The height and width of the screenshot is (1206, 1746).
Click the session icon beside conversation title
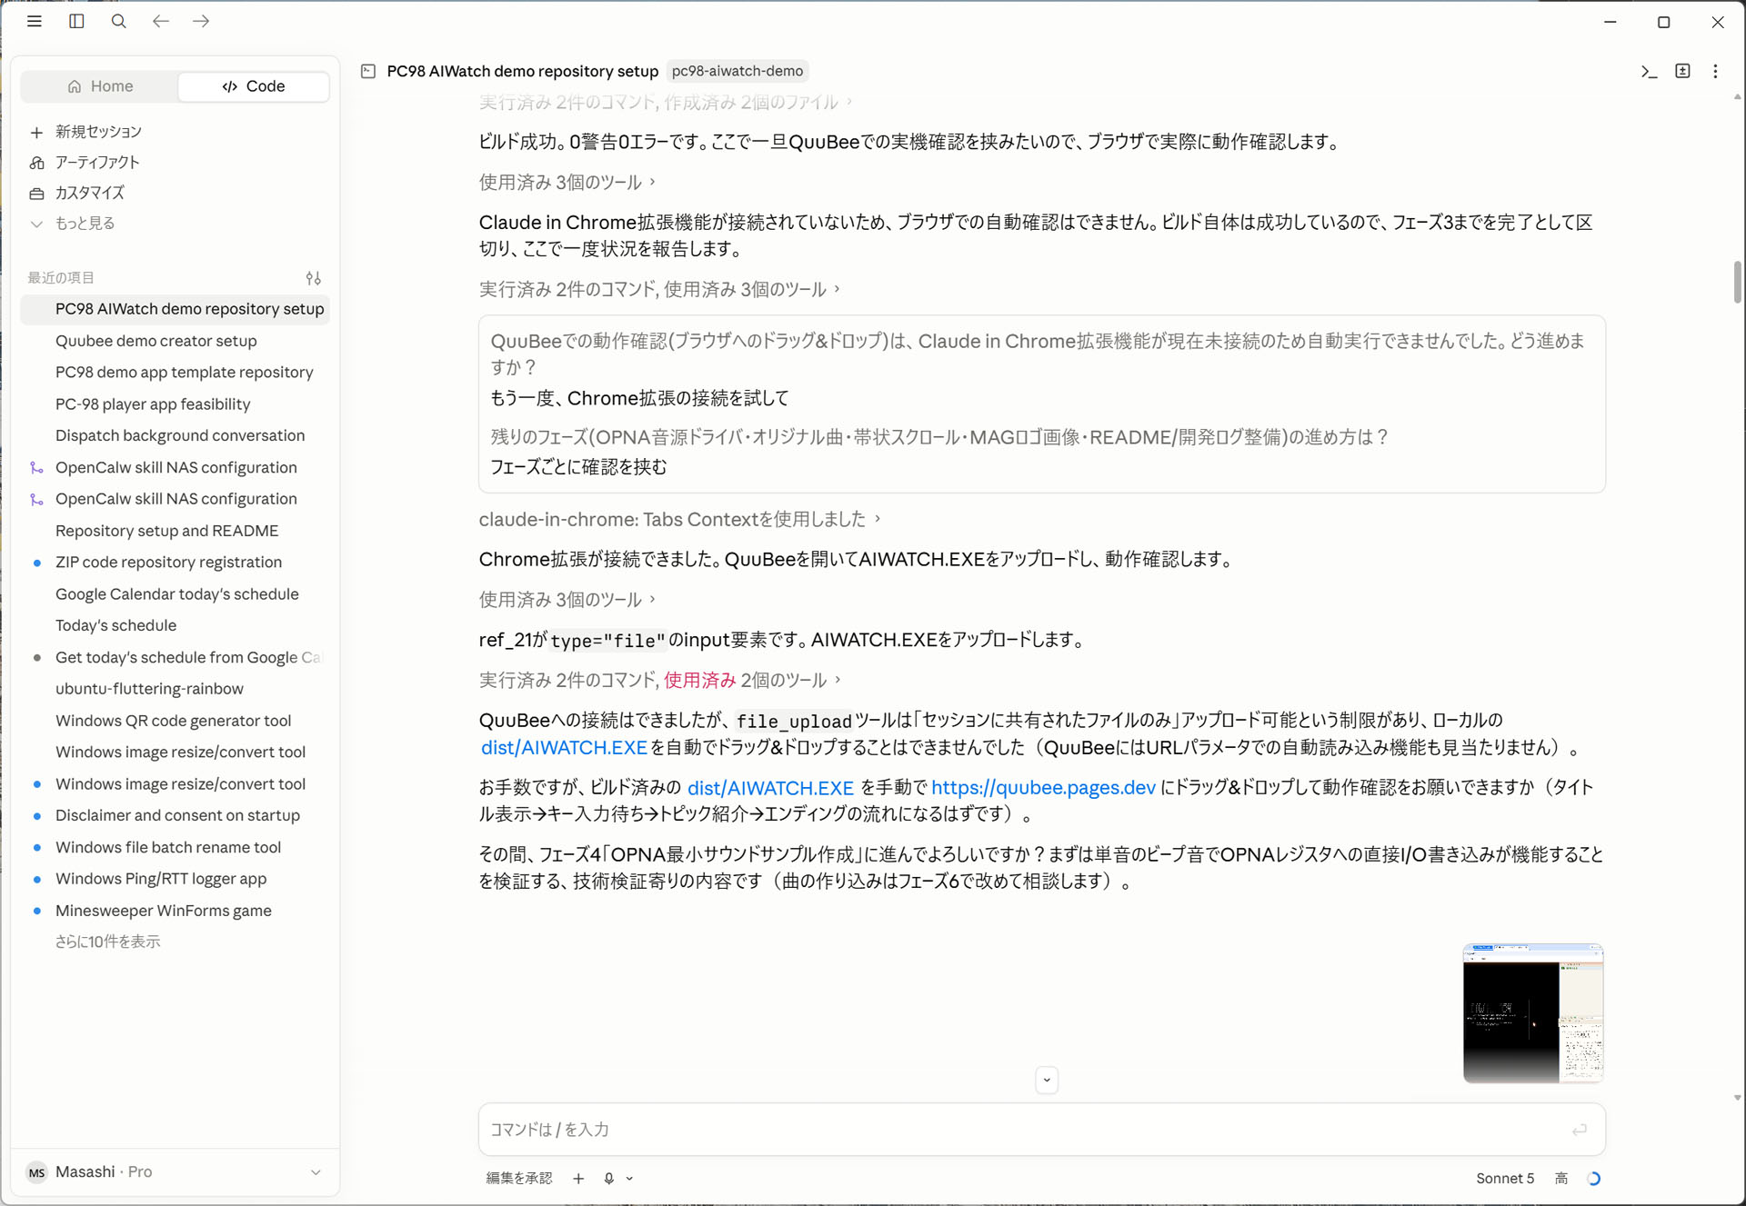pyautogui.click(x=368, y=71)
